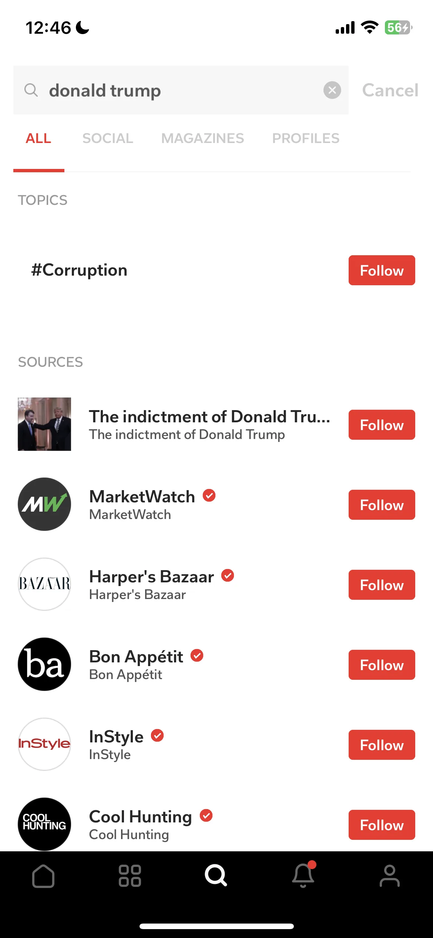Tap the InStyle logo icon

click(x=44, y=744)
